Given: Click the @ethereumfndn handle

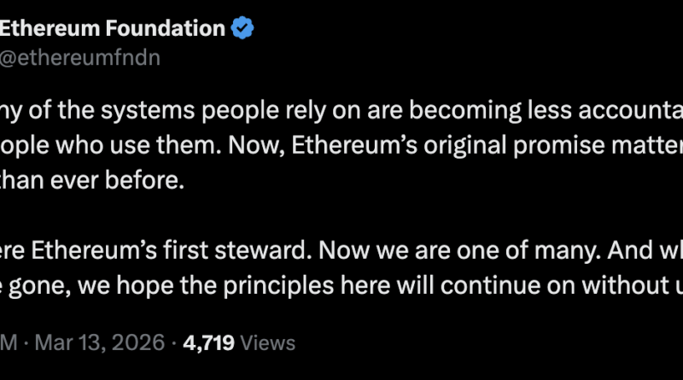Looking at the screenshot, I should pos(79,57).
